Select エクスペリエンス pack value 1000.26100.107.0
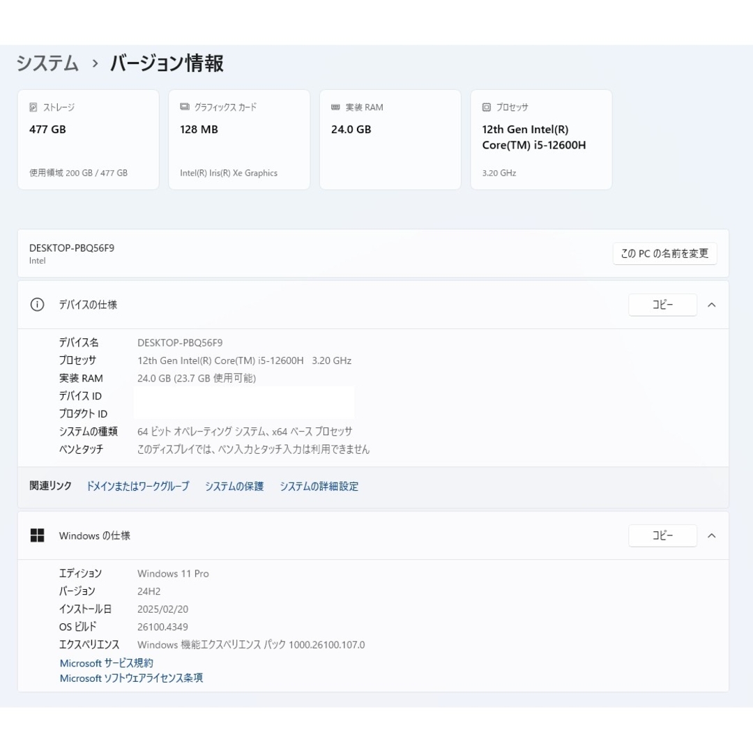Screen dimensions: 753x753 pyautogui.click(x=251, y=644)
